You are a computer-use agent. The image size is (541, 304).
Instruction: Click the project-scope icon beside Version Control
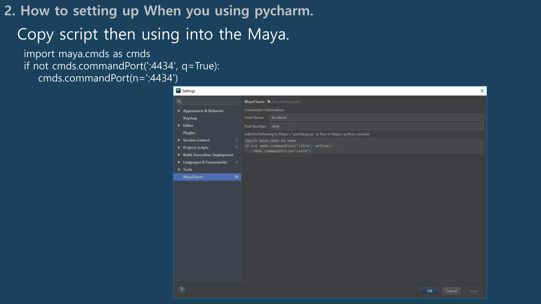pos(237,140)
